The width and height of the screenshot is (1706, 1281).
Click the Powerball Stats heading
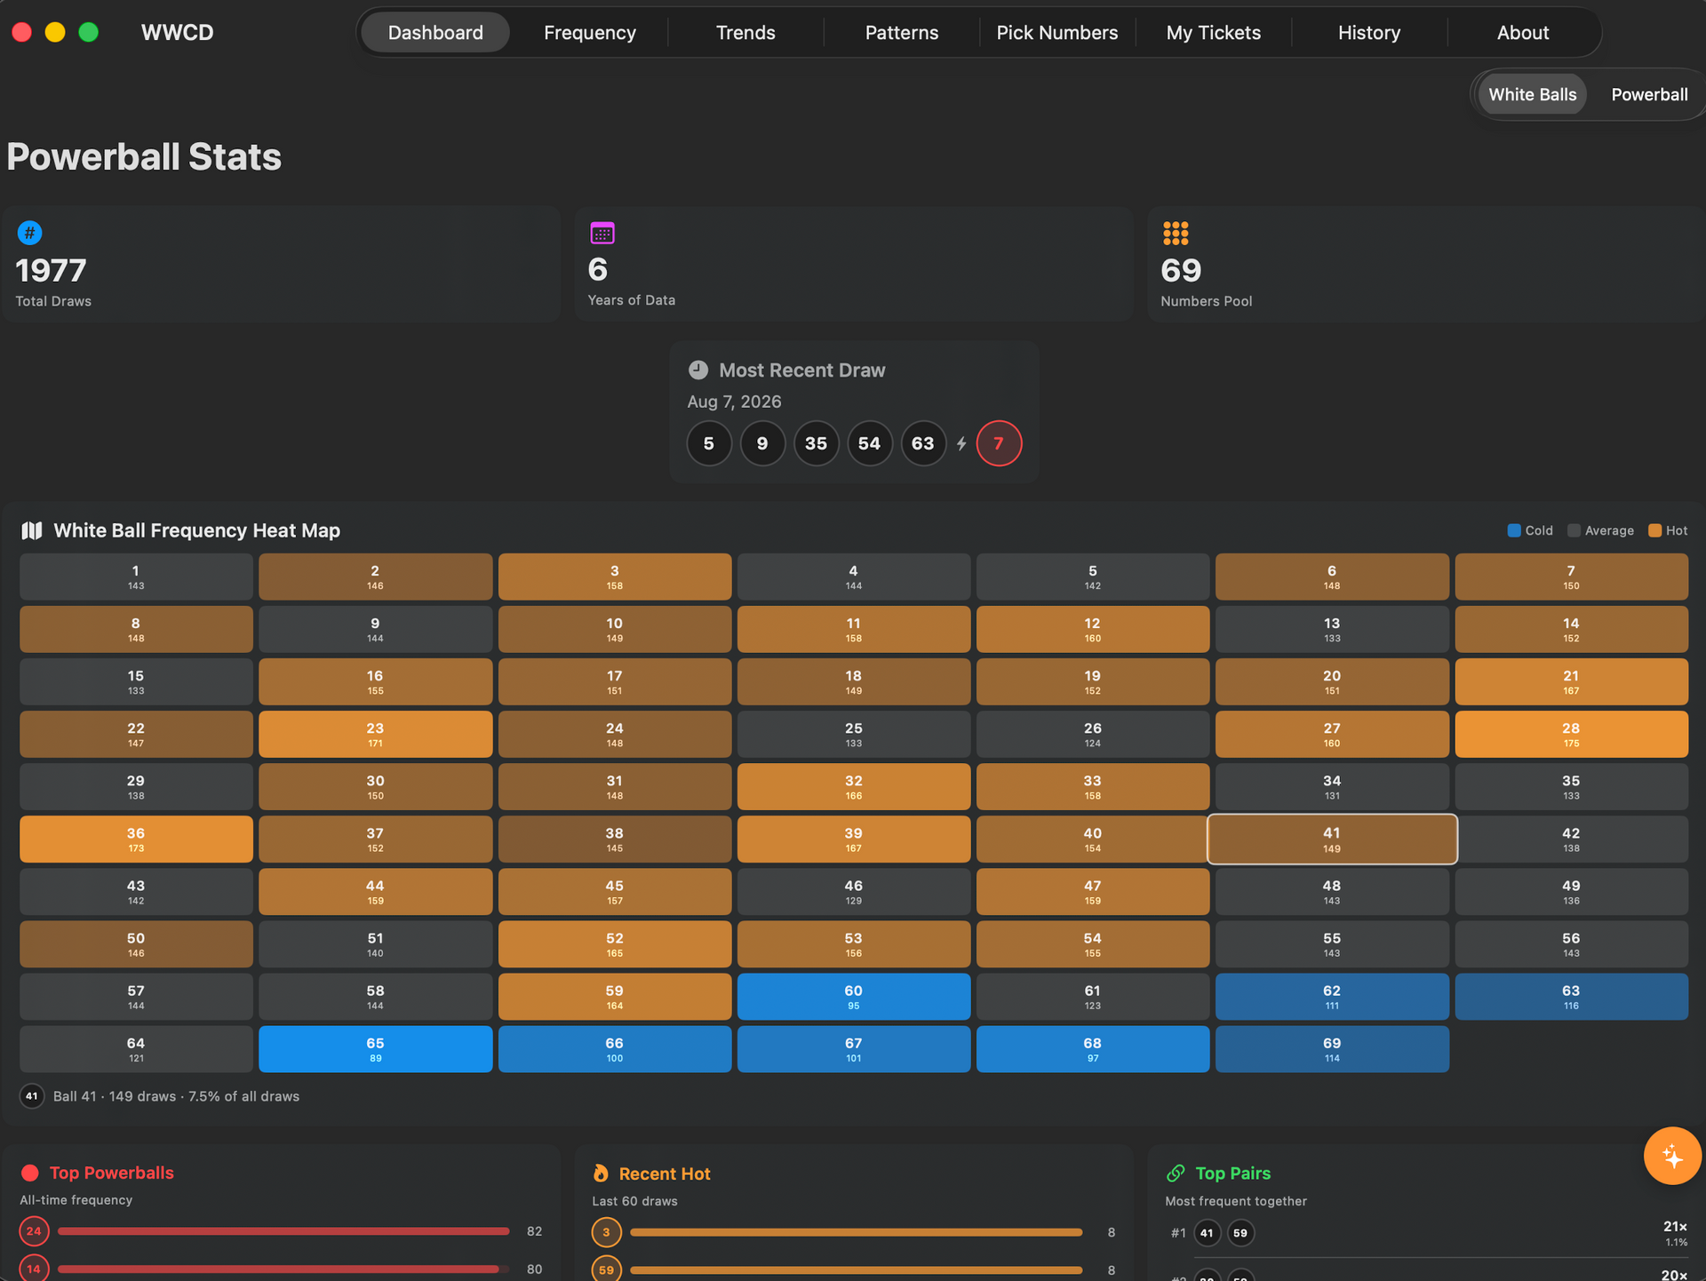(x=144, y=156)
